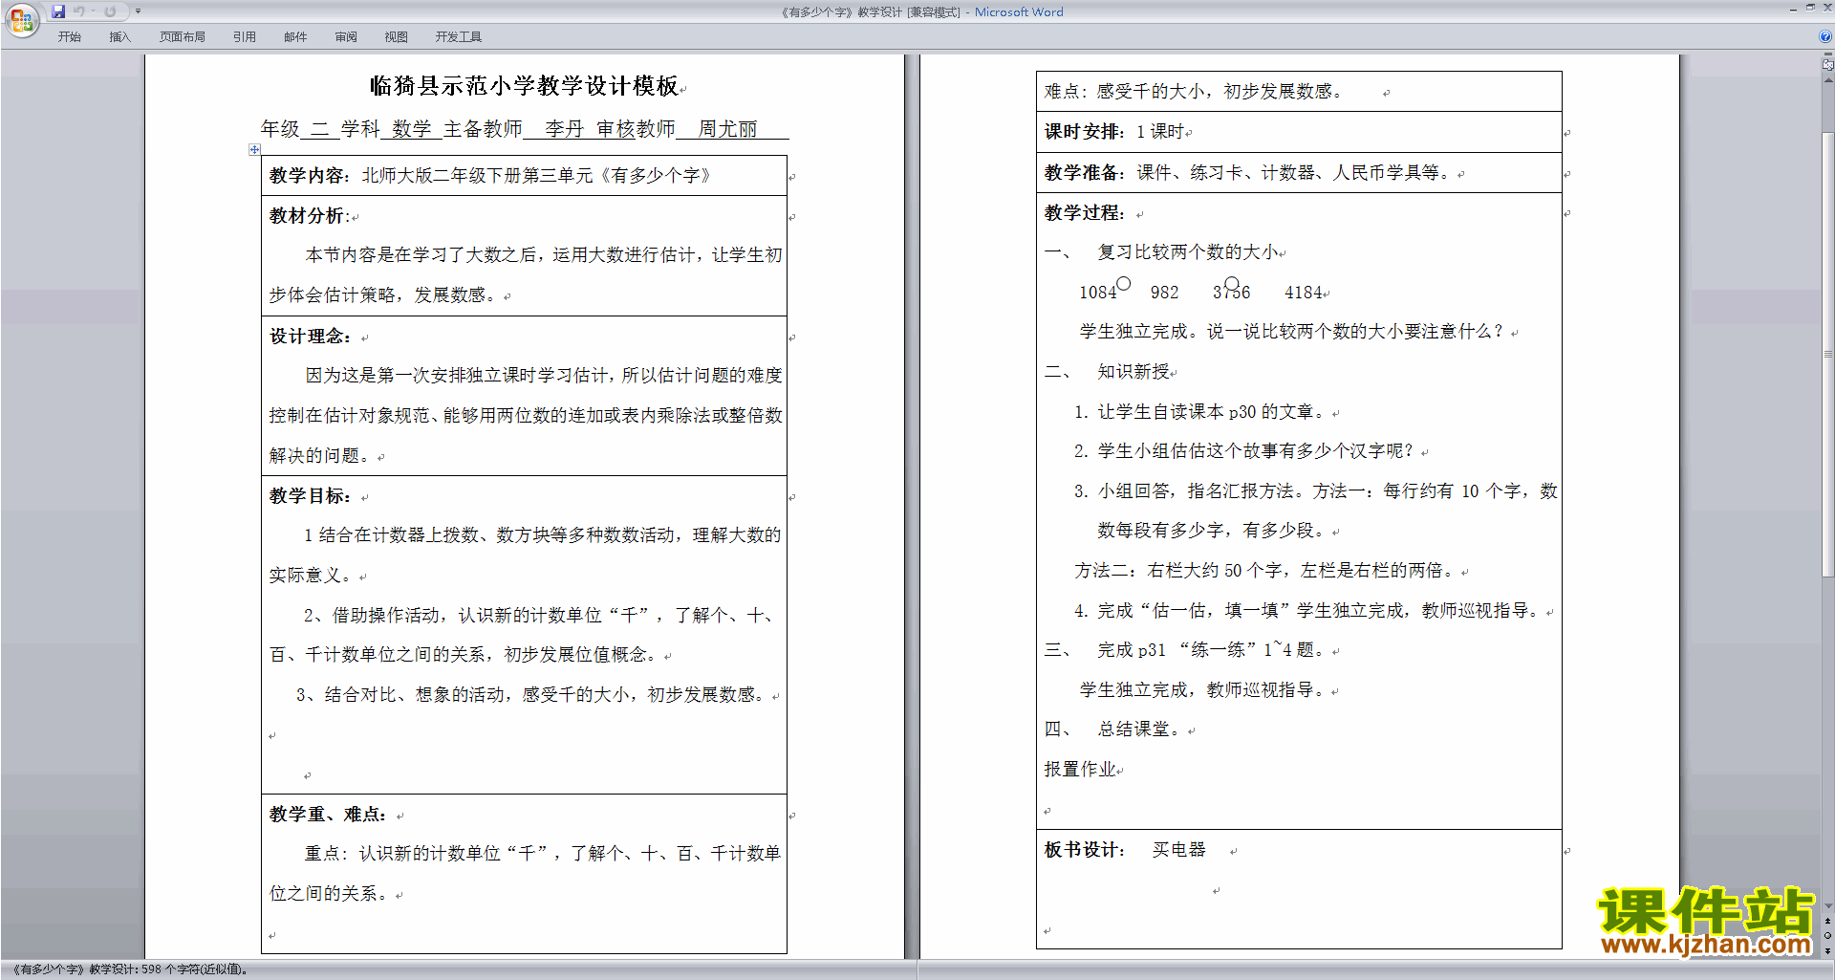Click the 教学目标 heading

click(x=310, y=496)
